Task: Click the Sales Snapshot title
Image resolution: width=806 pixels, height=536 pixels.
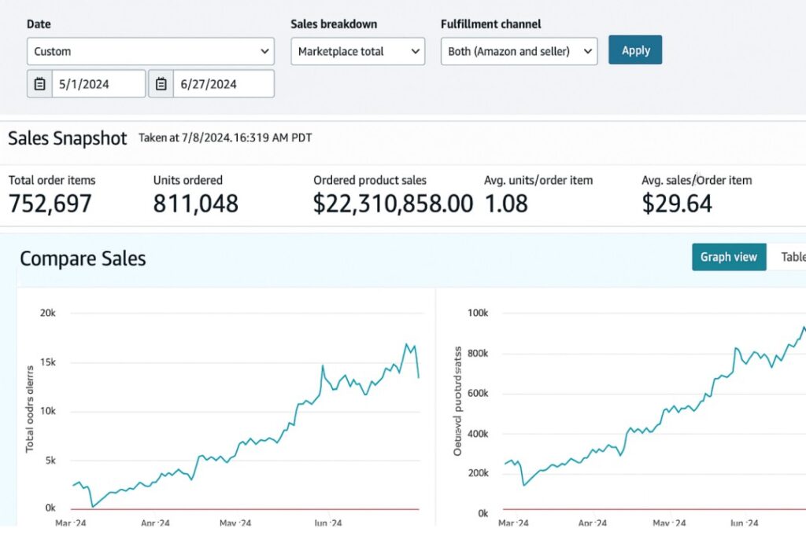Action: (67, 138)
